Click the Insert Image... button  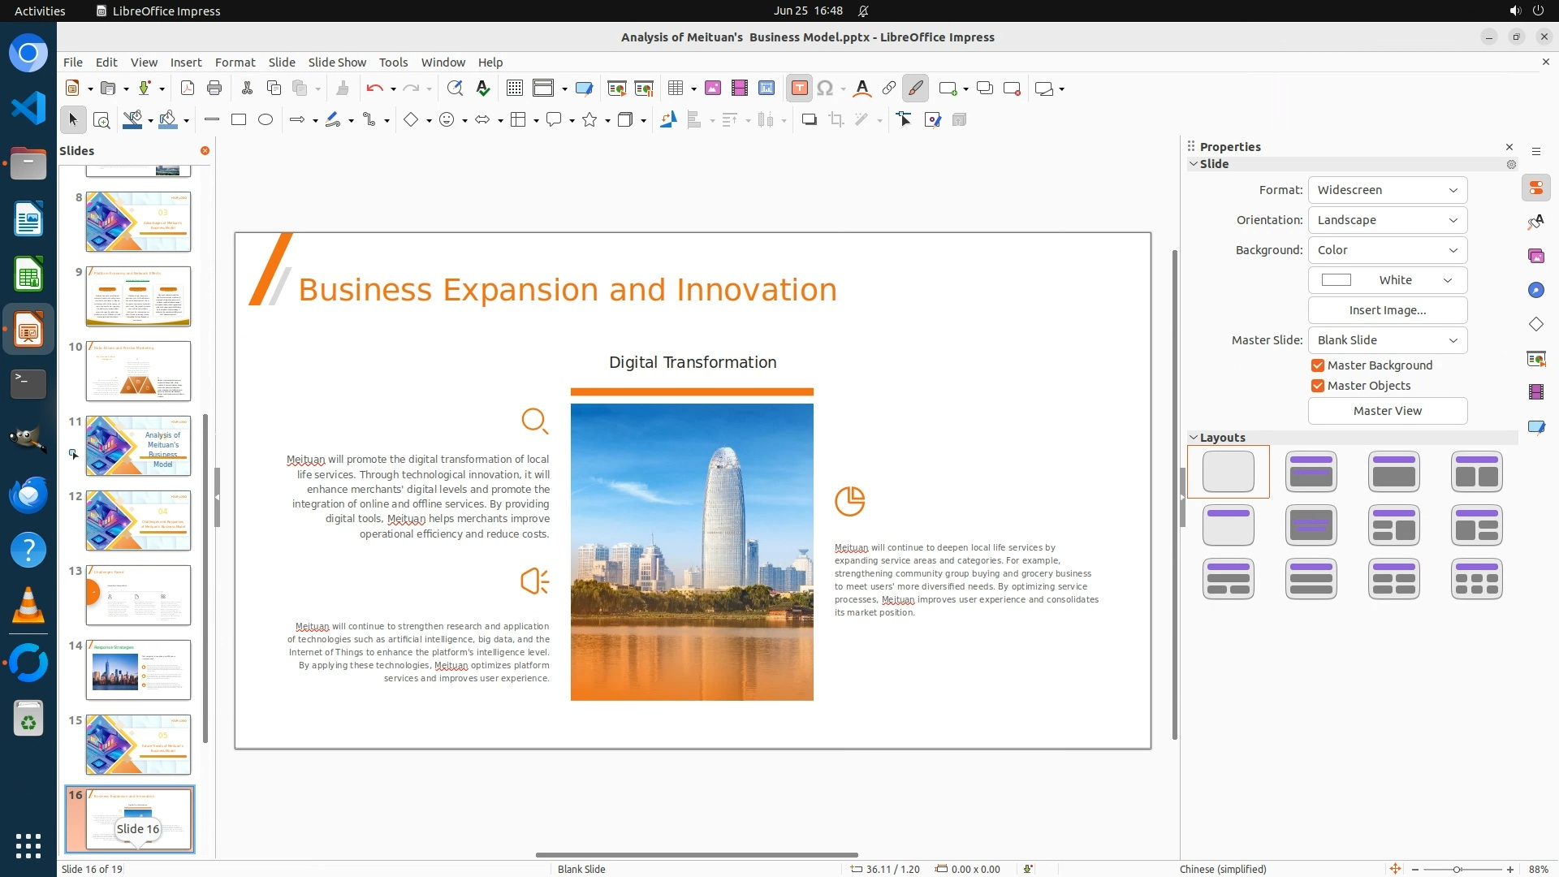[1387, 310]
